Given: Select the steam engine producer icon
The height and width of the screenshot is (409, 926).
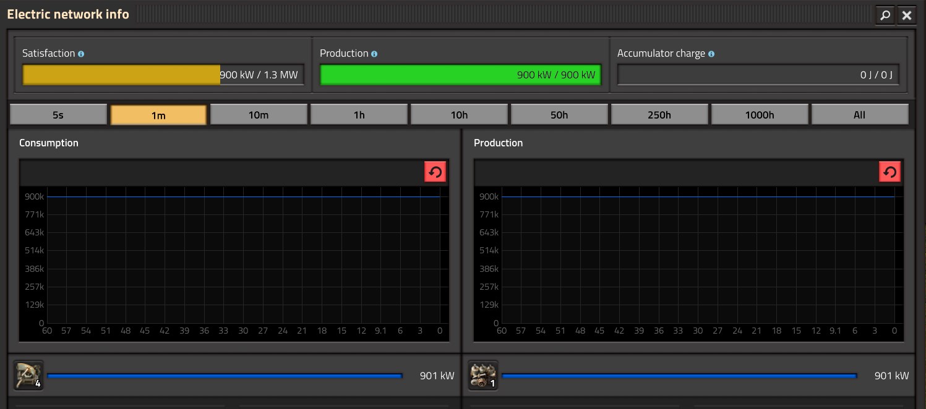Looking at the screenshot, I should click(x=483, y=375).
